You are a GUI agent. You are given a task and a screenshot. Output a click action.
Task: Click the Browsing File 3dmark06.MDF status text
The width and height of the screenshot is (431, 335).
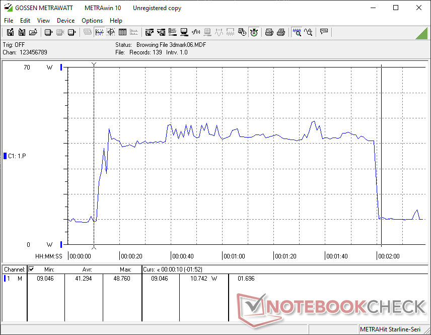[x=171, y=44]
